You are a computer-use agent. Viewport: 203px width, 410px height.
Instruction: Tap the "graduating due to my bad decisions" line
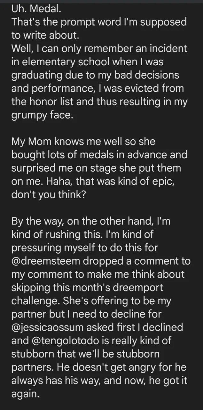[95, 76]
